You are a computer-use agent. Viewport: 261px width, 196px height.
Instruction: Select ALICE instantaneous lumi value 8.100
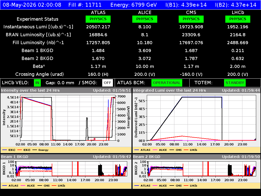145,27
